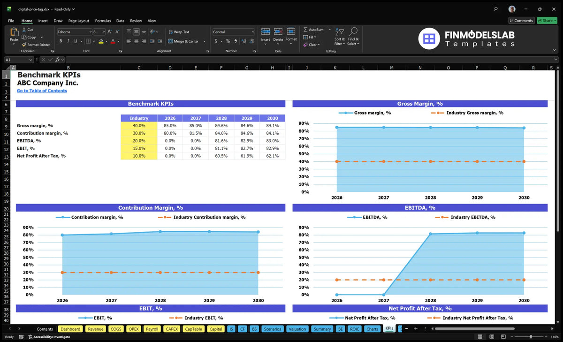This screenshot has width=563, height=342.
Task: Click the Delete Cells icon
Action: (278, 31)
